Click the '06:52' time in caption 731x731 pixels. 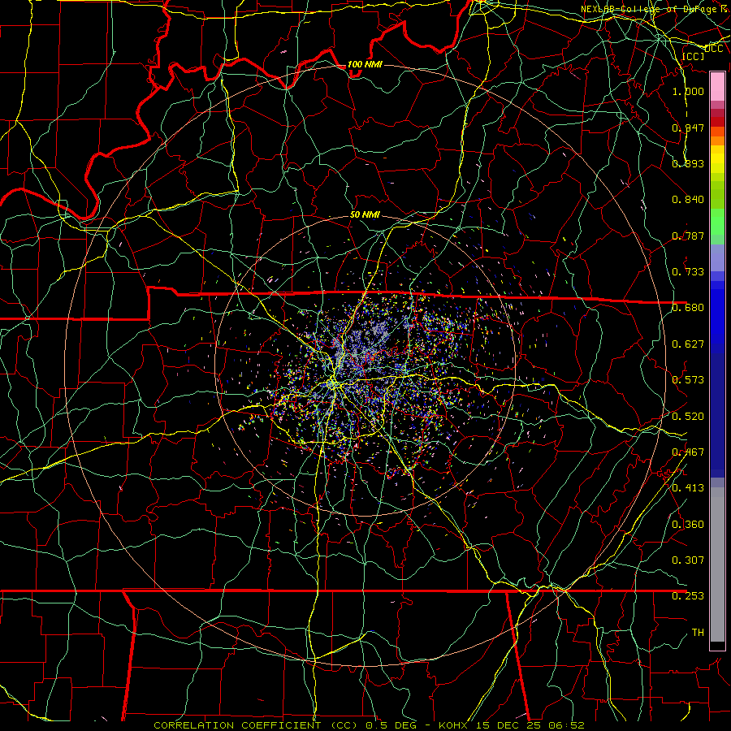point(568,725)
